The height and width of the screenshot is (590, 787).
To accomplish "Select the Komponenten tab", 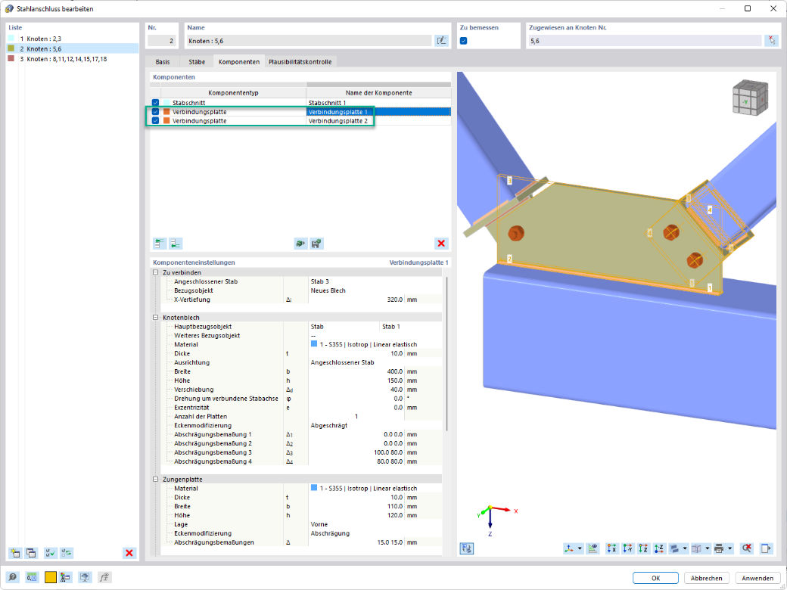I will [x=239, y=62].
